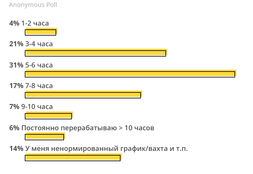Click the 17% percentage value

pos(16,86)
